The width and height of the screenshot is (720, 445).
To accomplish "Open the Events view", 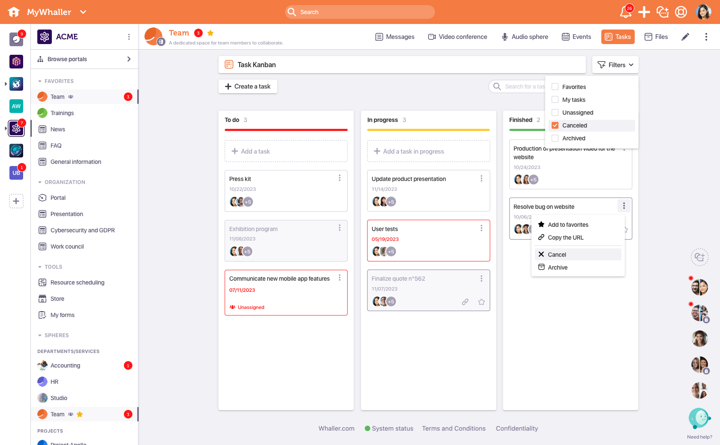I will [x=576, y=37].
